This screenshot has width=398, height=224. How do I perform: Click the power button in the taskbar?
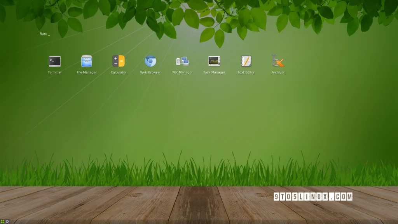pyautogui.click(x=7, y=221)
